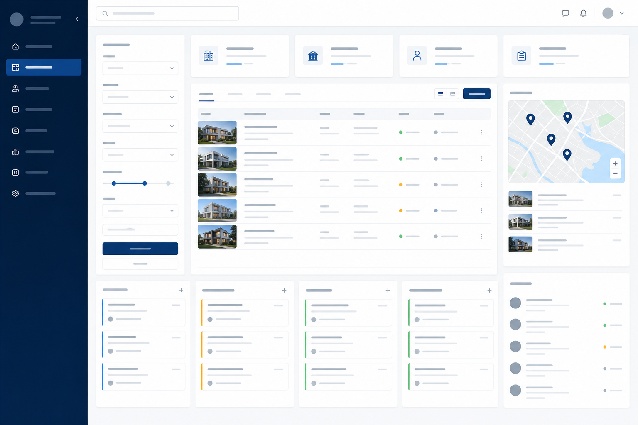Open third house thumbnail below the map
Viewport: 638px width, 425px height.
pyautogui.click(x=520, y=244)
